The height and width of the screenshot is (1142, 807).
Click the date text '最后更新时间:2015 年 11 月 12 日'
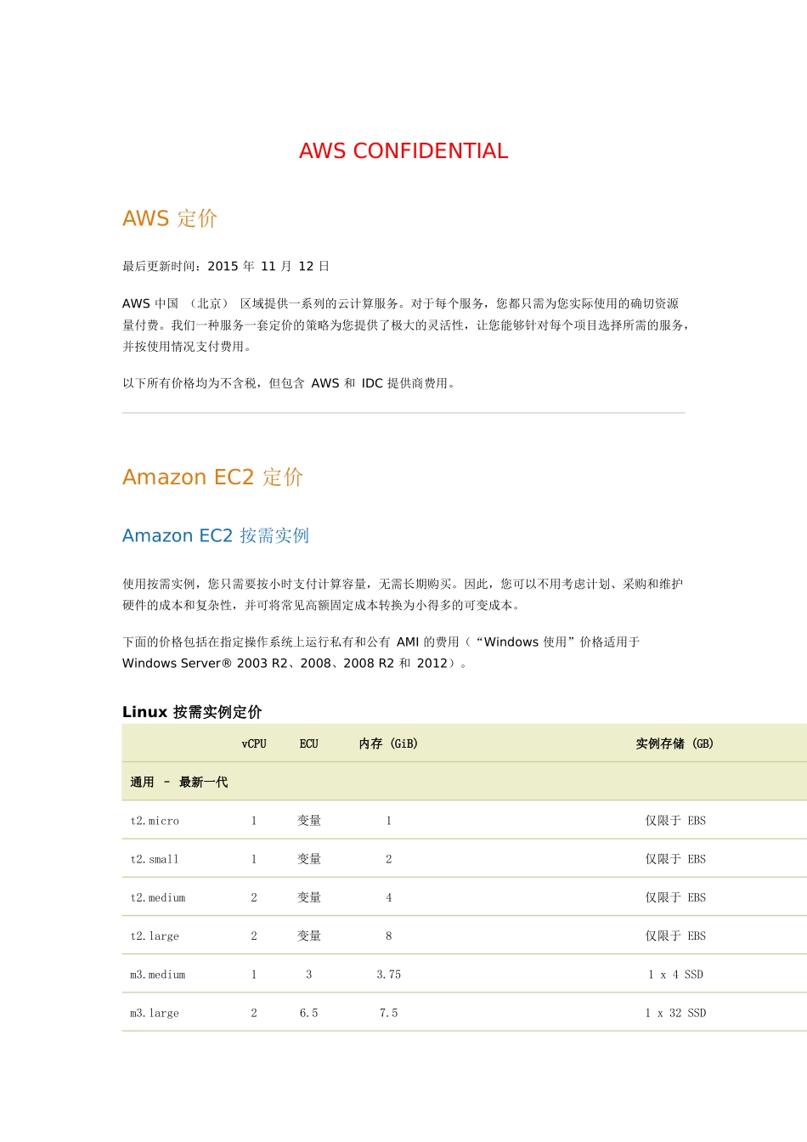tap(226, 266)
